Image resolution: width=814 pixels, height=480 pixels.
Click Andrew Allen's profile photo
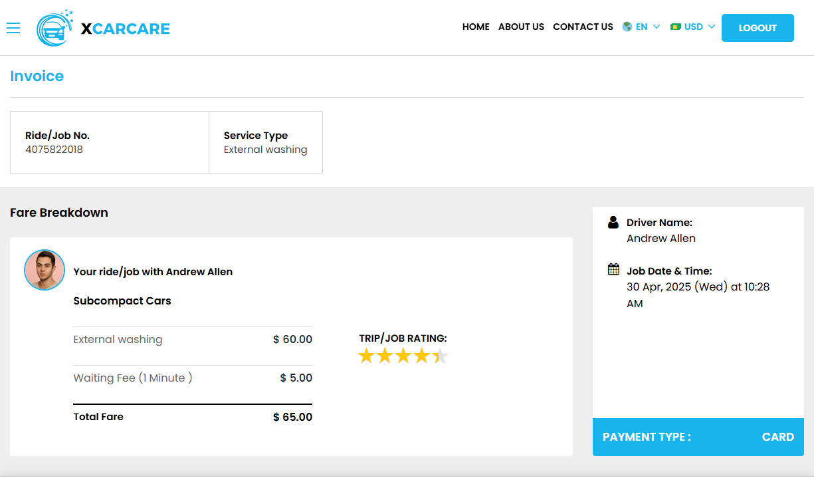pyautogui.click(x=45, y=270)
